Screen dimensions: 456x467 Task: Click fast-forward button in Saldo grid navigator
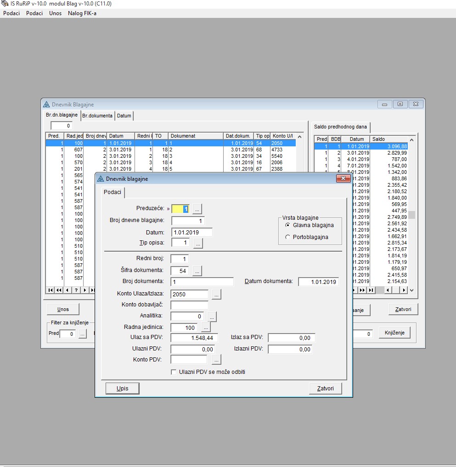362,290
